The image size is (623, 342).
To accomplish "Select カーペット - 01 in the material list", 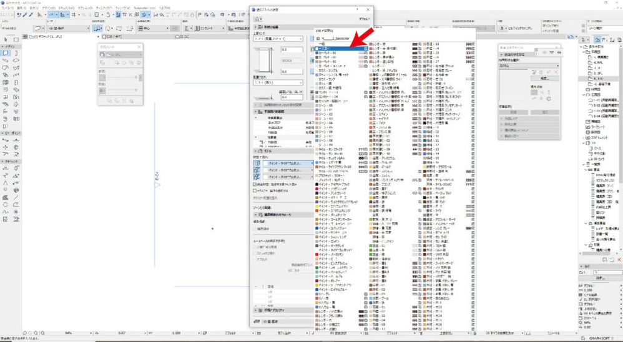I will pos(341,52).
